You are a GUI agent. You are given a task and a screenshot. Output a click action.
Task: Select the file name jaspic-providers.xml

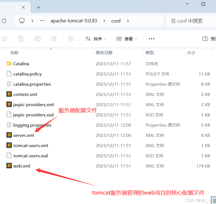(x=33, y=104)
